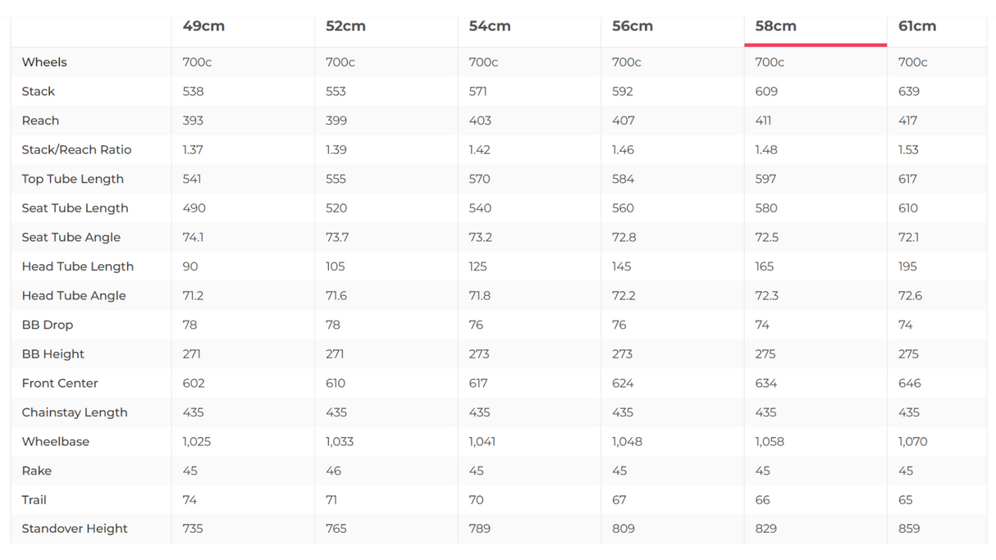Click the Wheelbase value 1,058
This screenshot has height=560, width=996.
tap(770, 441)
